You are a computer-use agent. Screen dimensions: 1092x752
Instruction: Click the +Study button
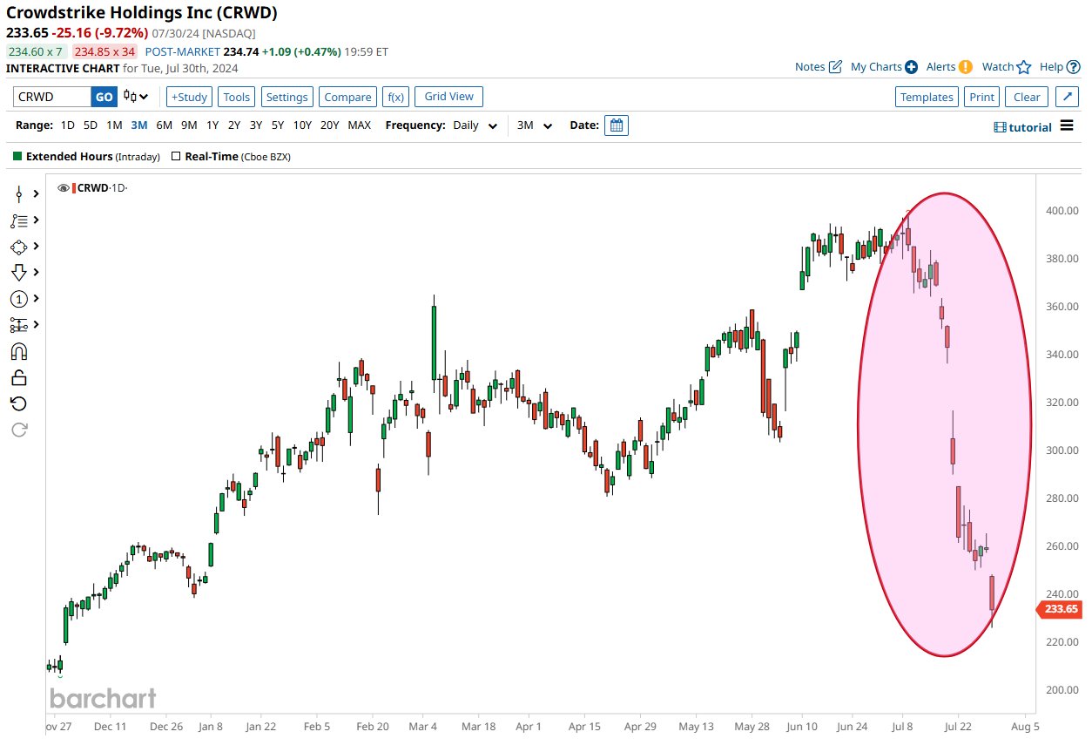coord(189,97)
